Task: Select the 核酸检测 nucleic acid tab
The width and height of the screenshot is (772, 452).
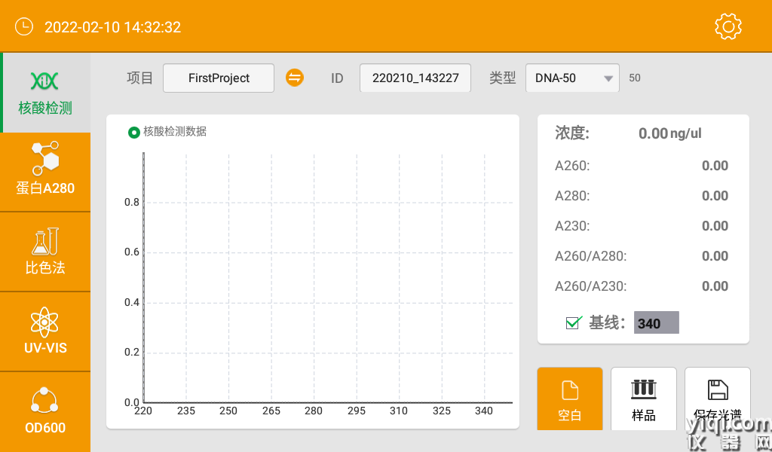Action: click(45, 93)
